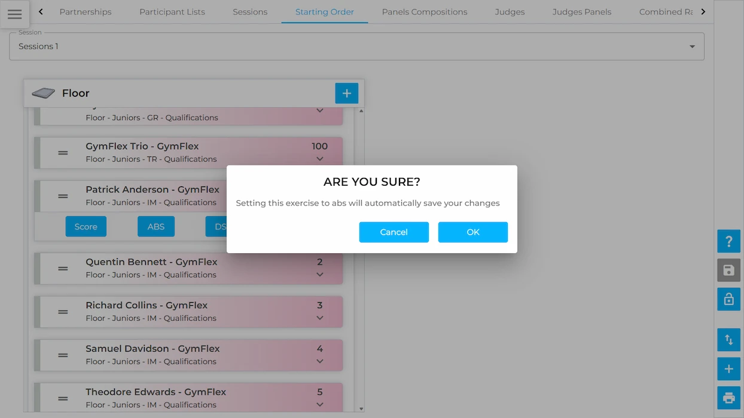Viewport: 744px width, 418px height.
Task: Grab drag handle of Samuel Davidson
Action: coord(63,355)
